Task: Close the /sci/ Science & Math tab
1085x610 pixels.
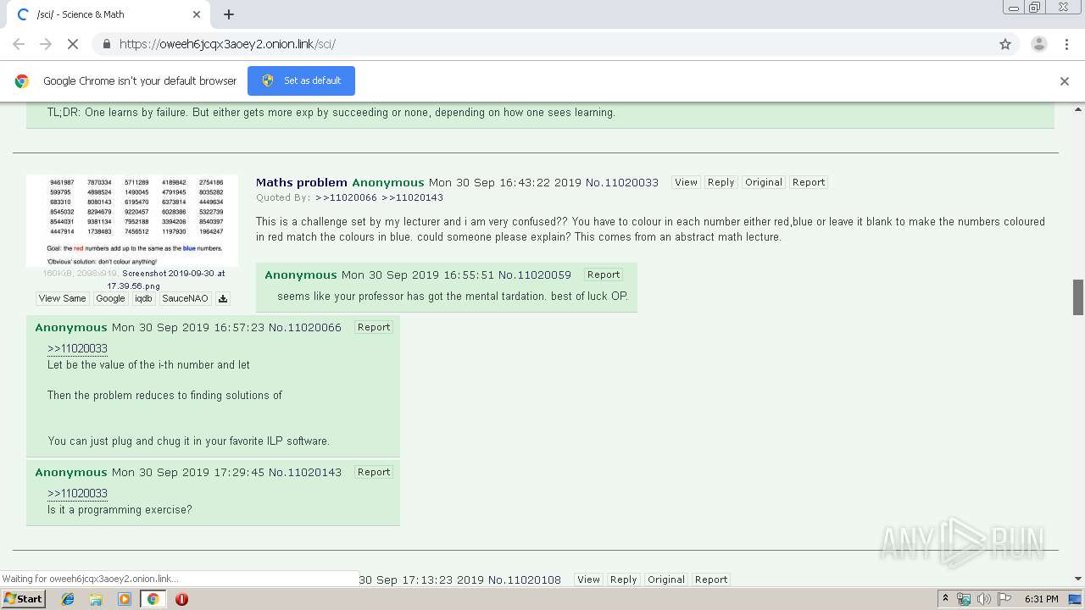Action: click(197, 14)
